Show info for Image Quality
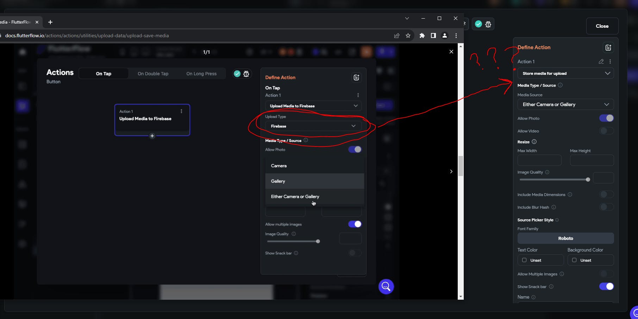Screen dimensions: 638x319 click(547, 172)
